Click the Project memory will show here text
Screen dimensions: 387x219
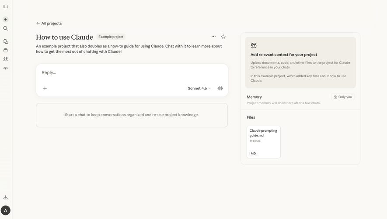(284, 103)
